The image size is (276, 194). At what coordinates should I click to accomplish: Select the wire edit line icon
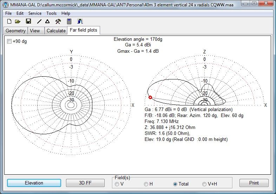click(x=39, y=21)
